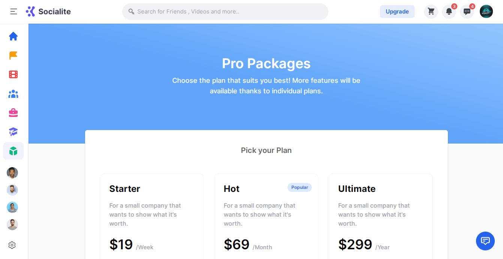Open messages from the chat icon

coord(467,12)
